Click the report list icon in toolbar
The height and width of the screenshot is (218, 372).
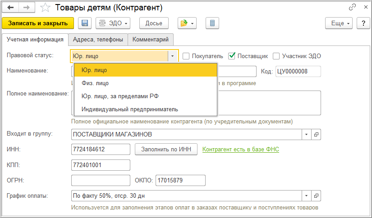click(x=212, y=23)
